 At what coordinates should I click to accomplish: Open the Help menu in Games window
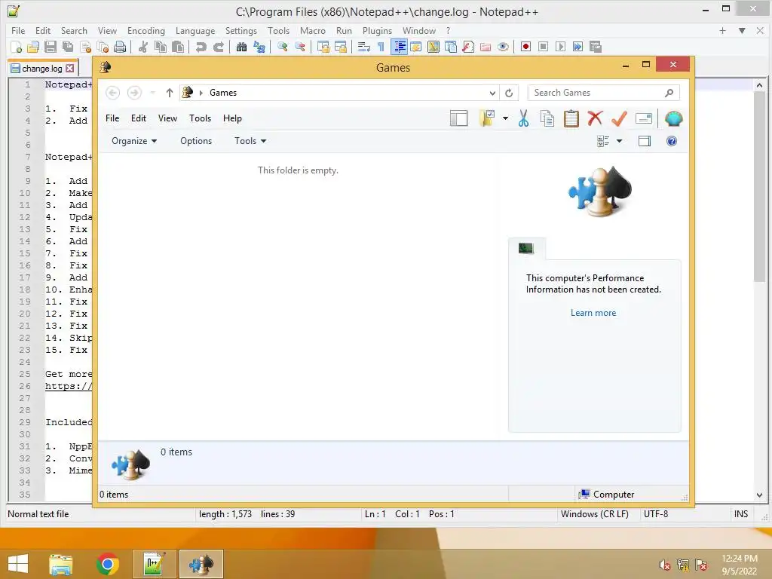tap(232, 118)
